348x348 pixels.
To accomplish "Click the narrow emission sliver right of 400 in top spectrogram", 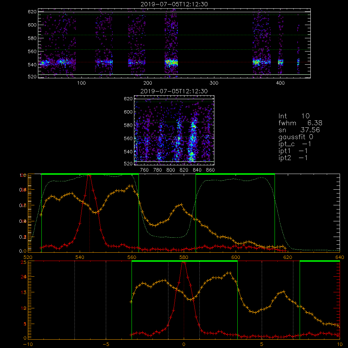I will [x=298, y=62].
